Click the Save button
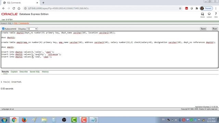The width and height of the screenshot is (219, 123). [203, 29]
